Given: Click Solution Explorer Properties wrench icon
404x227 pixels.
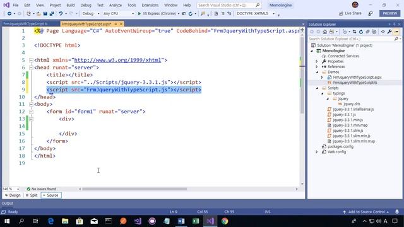Looking at the screenshot, I should pos(389,32).
